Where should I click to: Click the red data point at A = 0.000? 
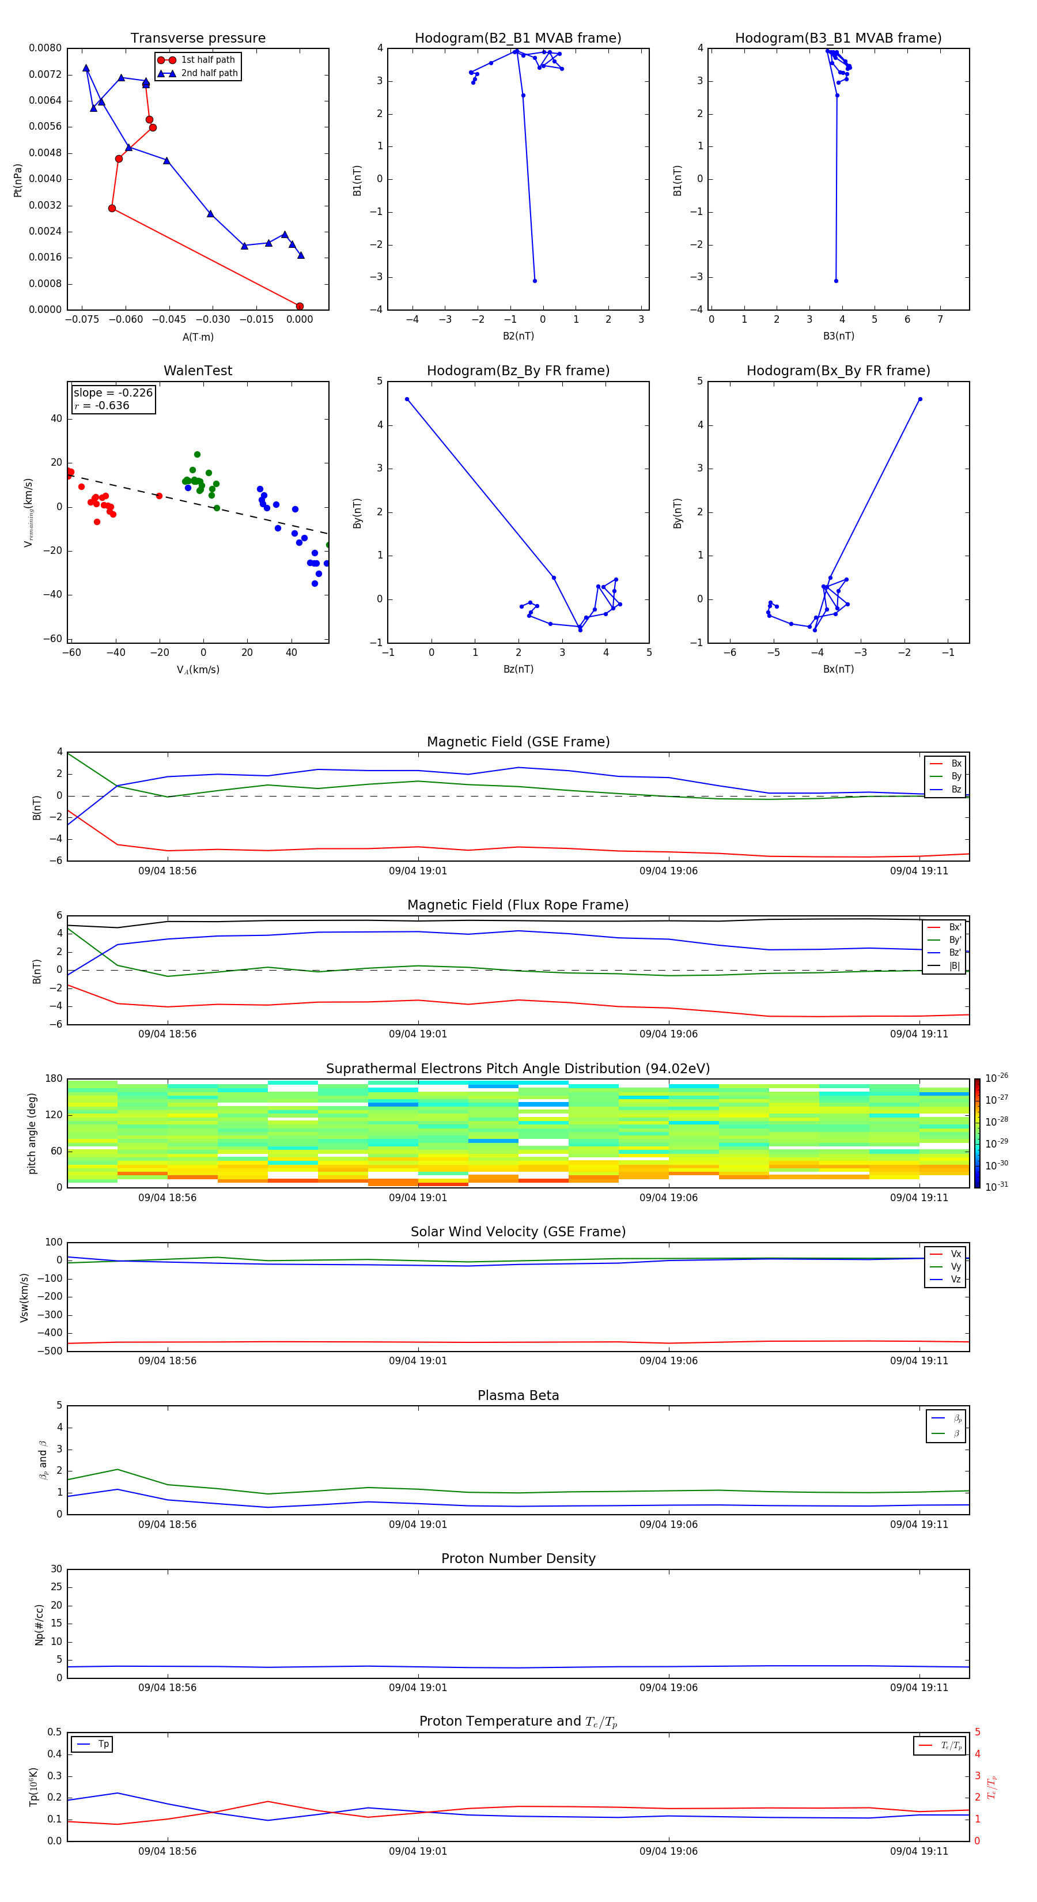(x=299, y=307)
